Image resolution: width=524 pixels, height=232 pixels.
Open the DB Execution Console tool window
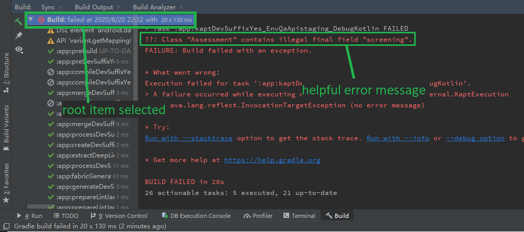196,216
